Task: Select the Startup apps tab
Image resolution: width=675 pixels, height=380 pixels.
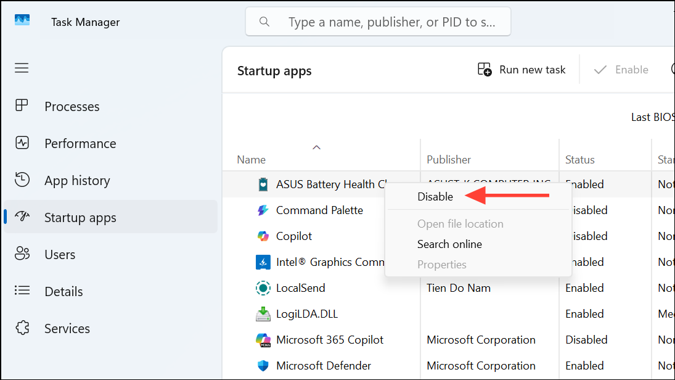Action: click(110, 217)
